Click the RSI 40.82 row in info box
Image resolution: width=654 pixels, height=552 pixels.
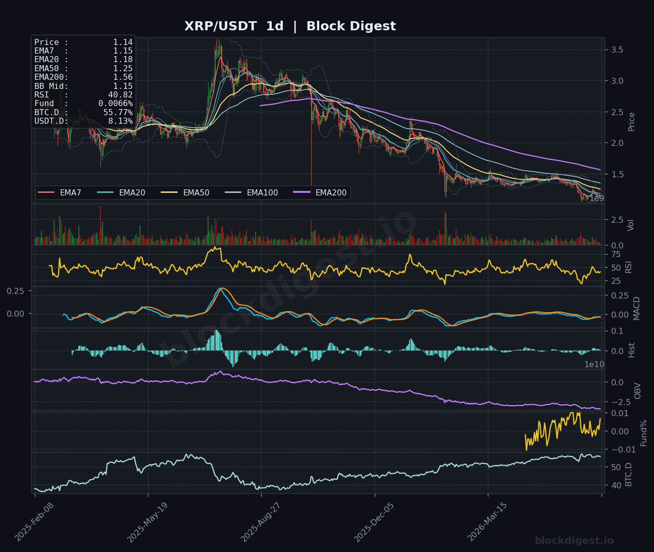point(83,94)
